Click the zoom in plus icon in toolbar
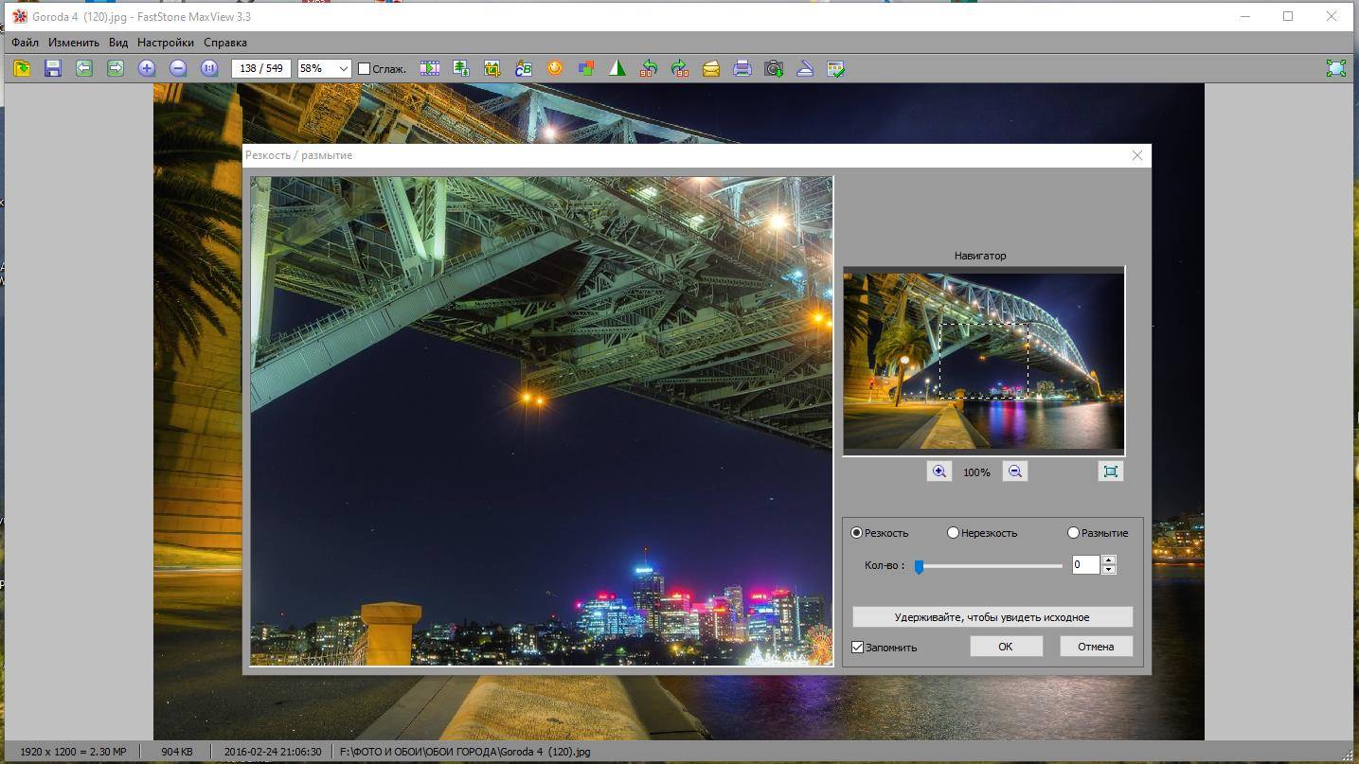Viewport: 1359px width, 764px height. pyautogui.click(x=147, y=68)
